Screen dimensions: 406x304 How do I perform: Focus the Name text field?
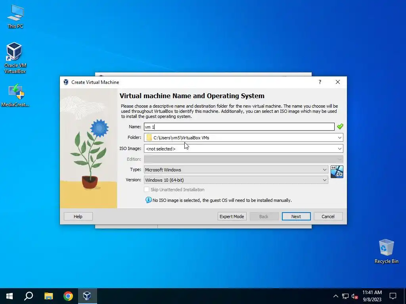coord(239,127)
